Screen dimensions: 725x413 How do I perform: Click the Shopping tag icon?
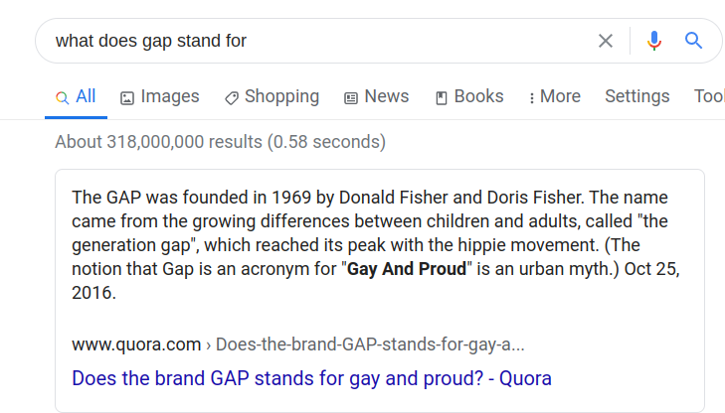[x=232, y=98]
